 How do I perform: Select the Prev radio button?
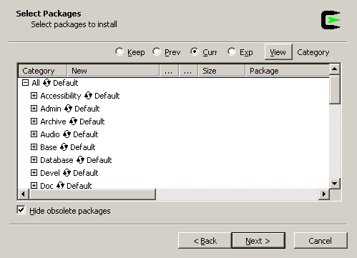point(157,51)
